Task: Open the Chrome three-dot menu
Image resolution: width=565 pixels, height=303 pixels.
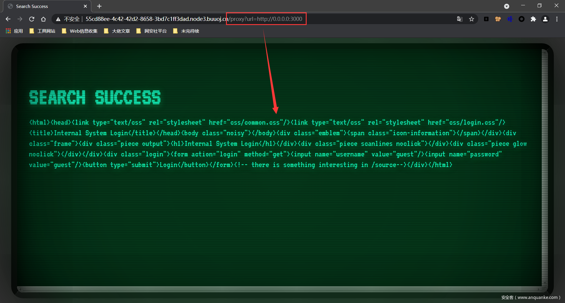Action: point(557,19)
